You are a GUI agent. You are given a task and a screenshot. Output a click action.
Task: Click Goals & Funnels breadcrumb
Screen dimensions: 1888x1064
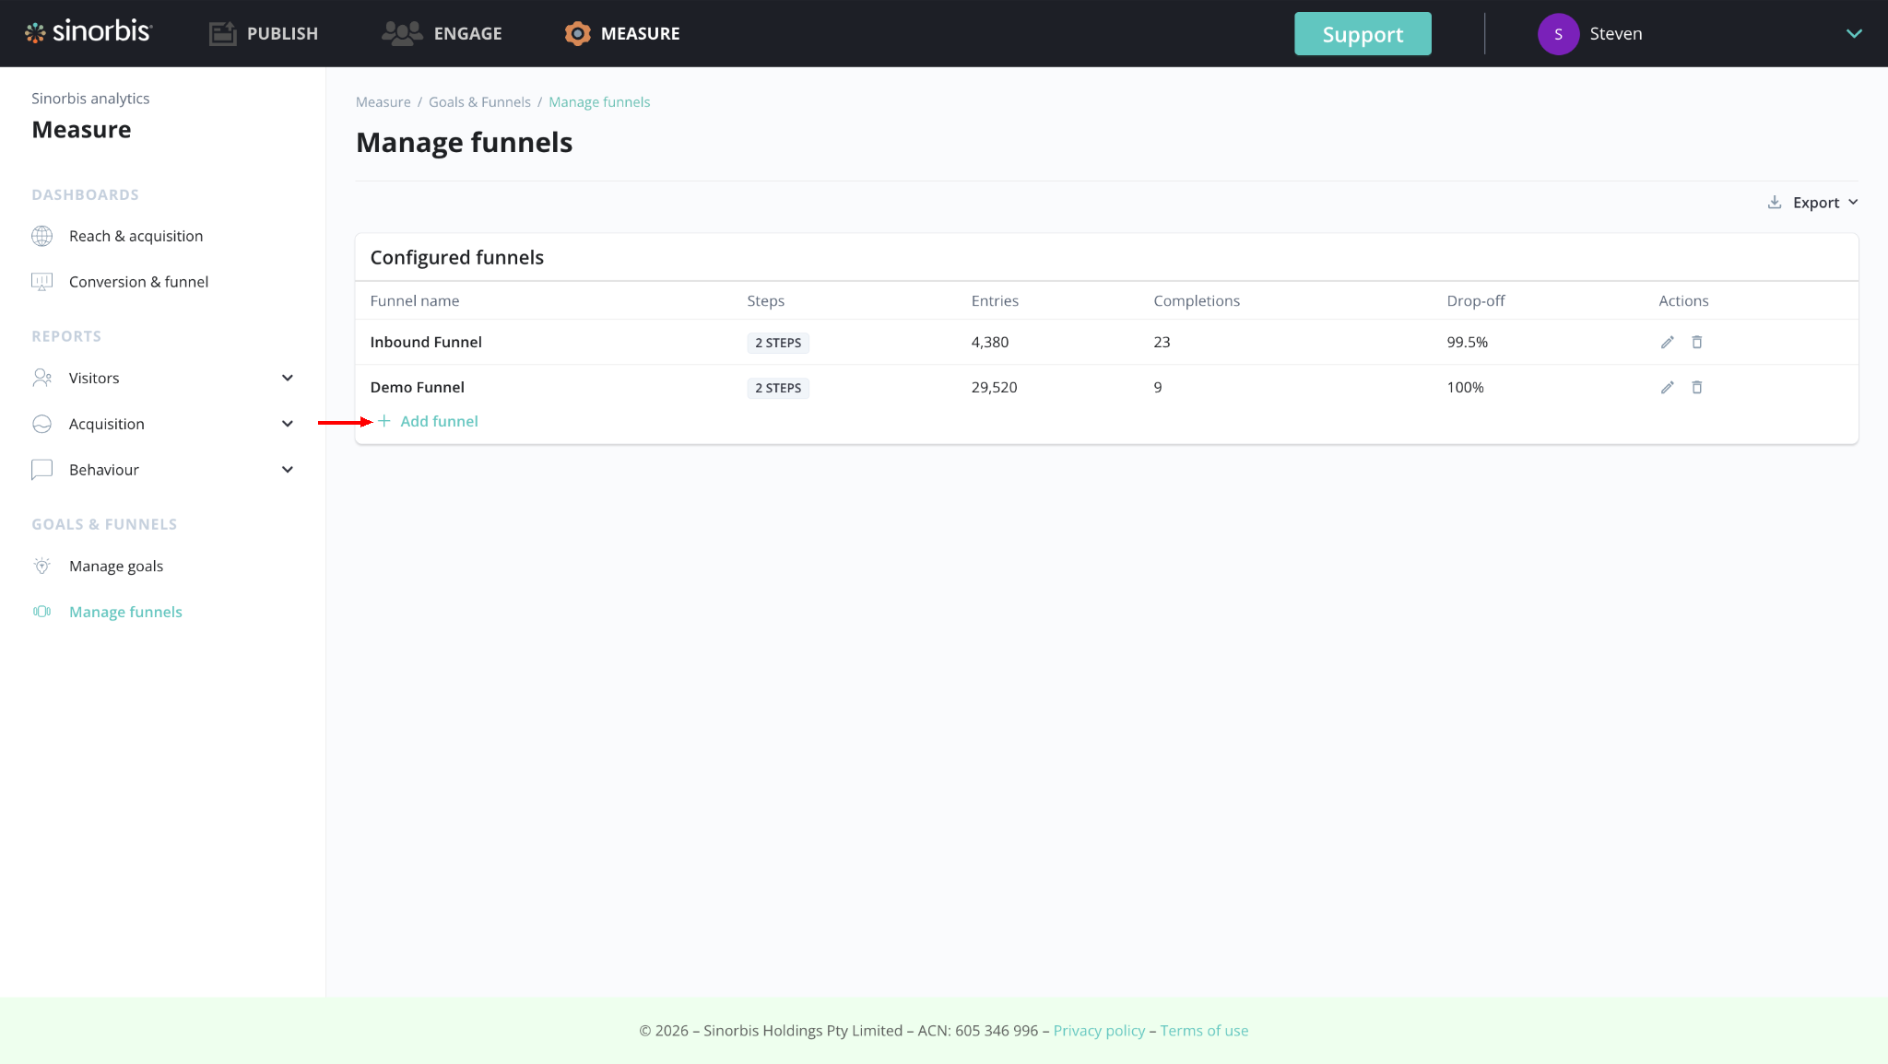point(479,102)
